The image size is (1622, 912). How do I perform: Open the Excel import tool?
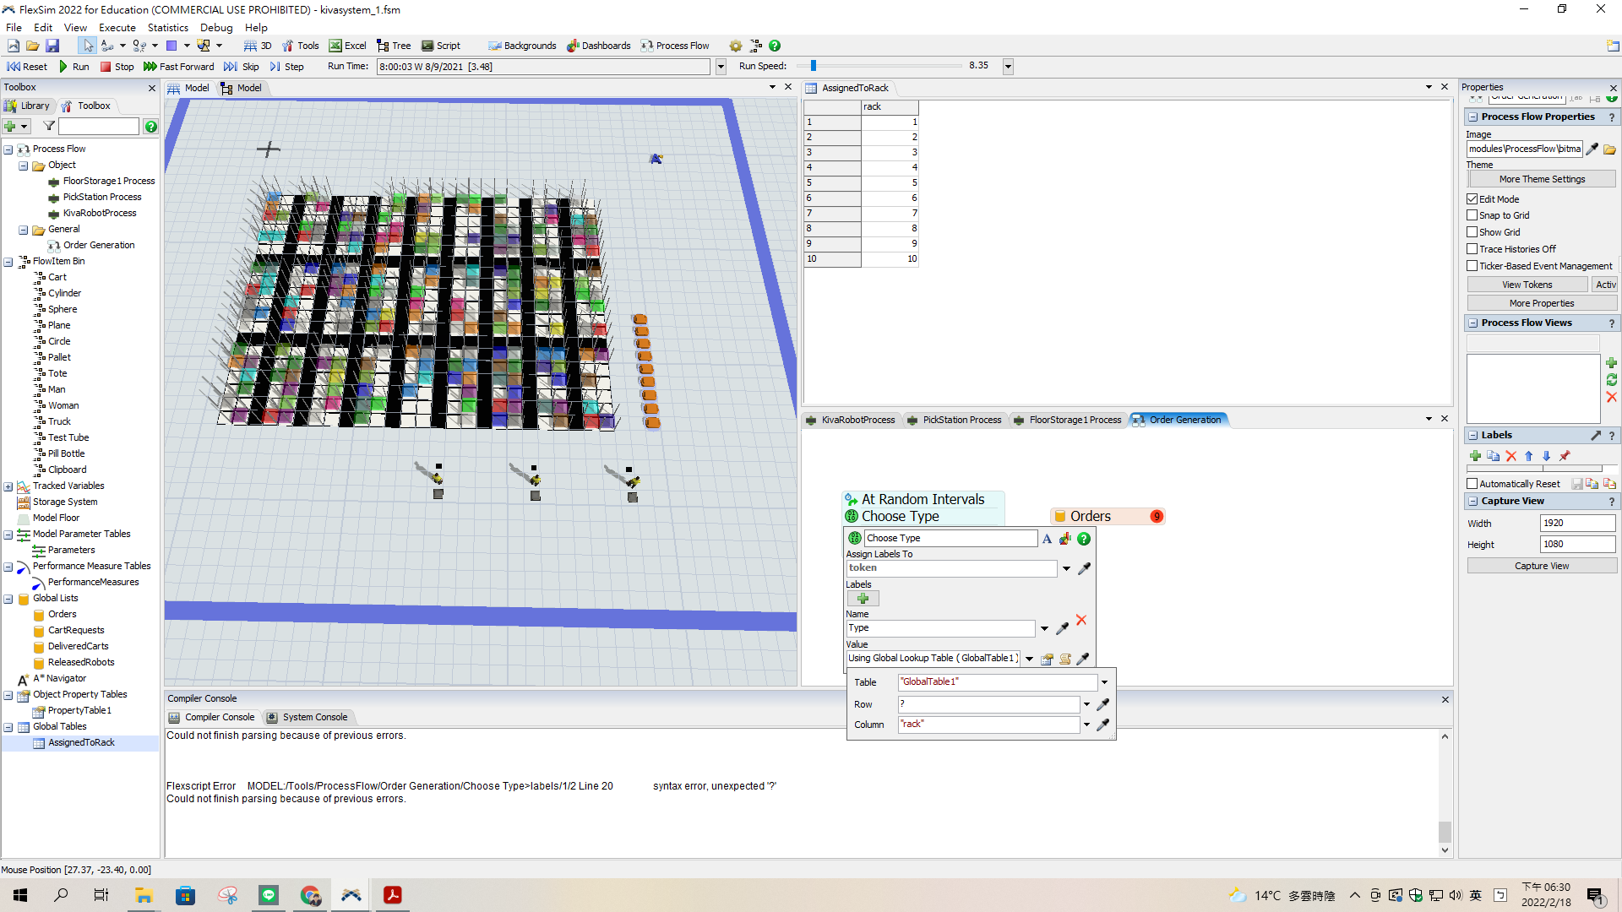pyautogui.click(x=347, y=46)
